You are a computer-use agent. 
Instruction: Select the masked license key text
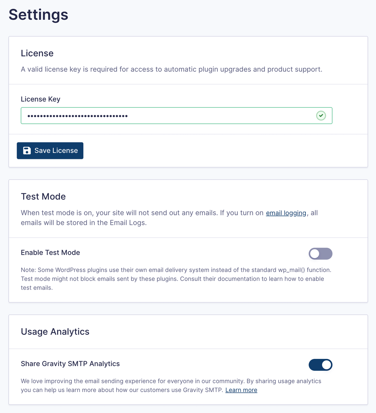pos(77,116)
